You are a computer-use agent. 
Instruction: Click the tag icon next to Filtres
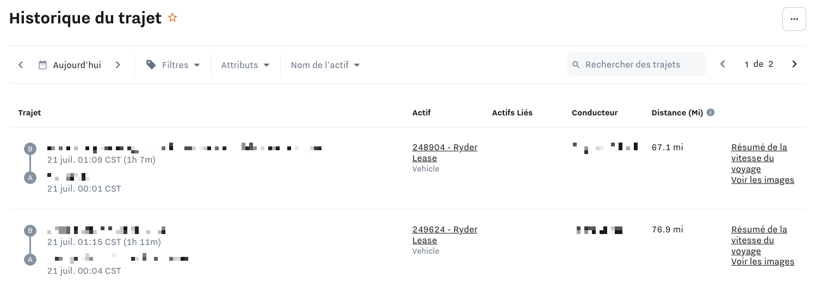[x=151, y=65]
